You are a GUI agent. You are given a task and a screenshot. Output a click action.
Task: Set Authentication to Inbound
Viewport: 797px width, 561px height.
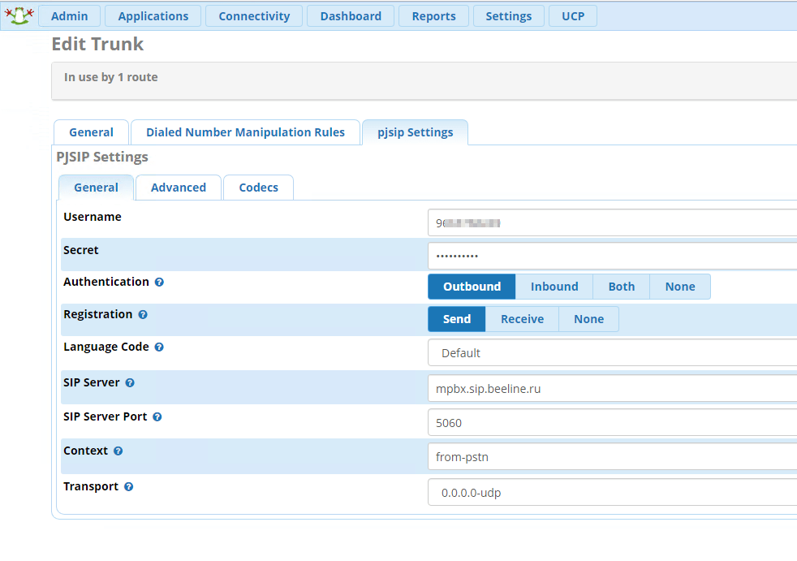[x=554, y=287]
